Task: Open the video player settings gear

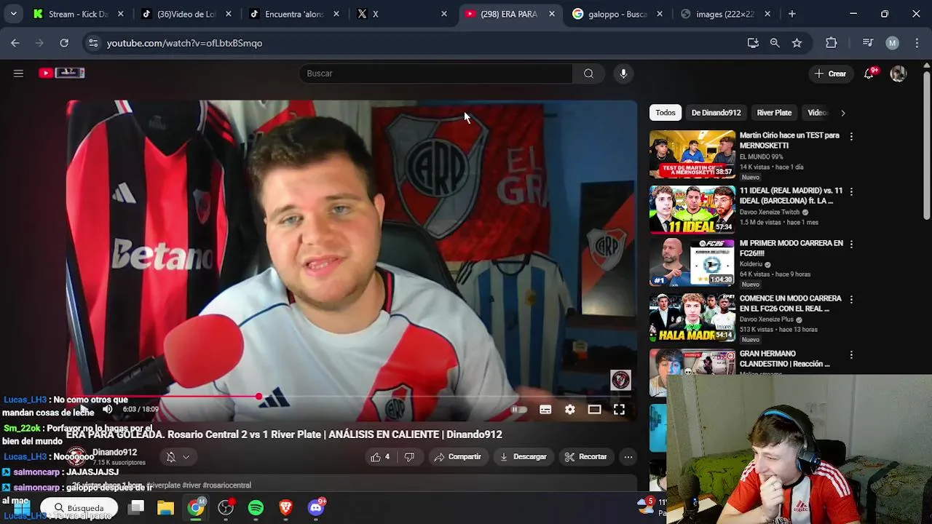Action: [570, 410]
